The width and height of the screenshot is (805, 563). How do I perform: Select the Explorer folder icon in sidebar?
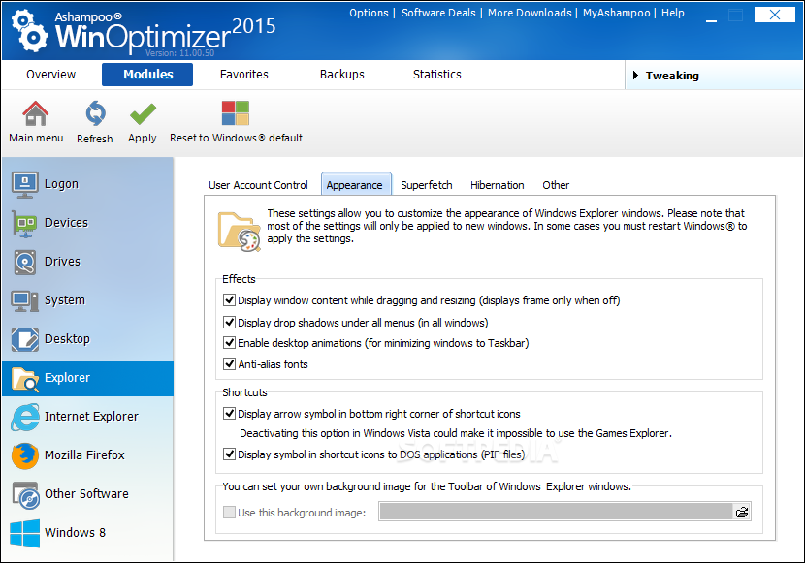[x=24, y=379]
